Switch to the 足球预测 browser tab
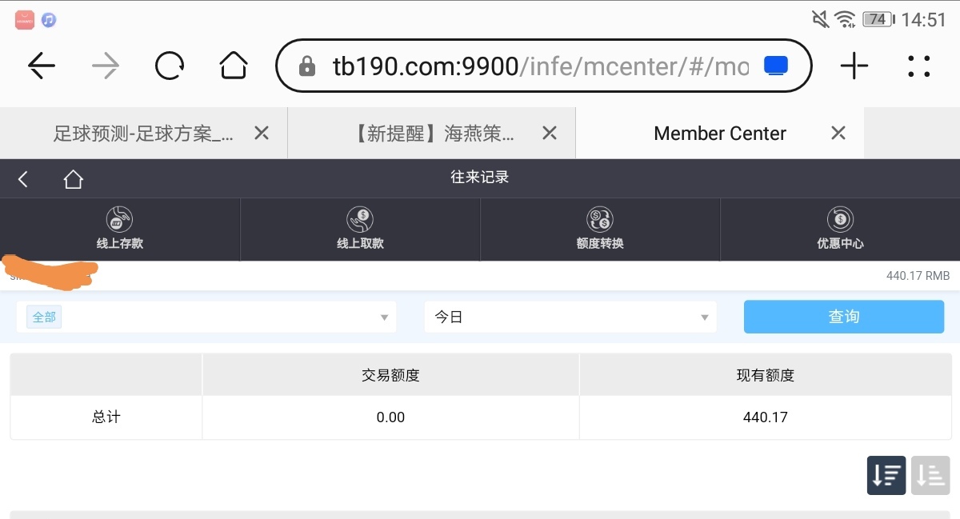Screen dimensions: 960x519 (x=143, y=134)
